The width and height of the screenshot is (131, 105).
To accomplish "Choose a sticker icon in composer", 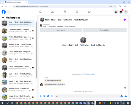I will tap(48, 96).
